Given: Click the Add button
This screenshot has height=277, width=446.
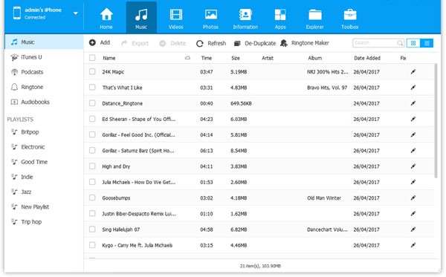Looking at the screenshot, I should pos(100,42).
